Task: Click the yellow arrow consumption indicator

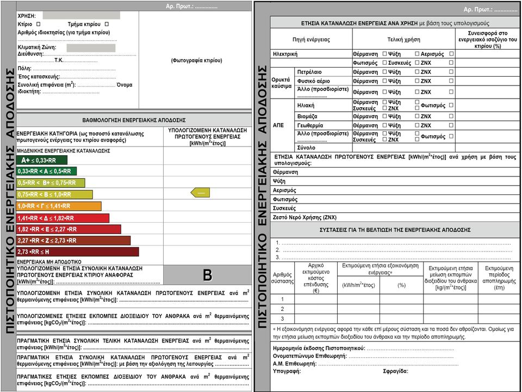Action: pos(200,192)
